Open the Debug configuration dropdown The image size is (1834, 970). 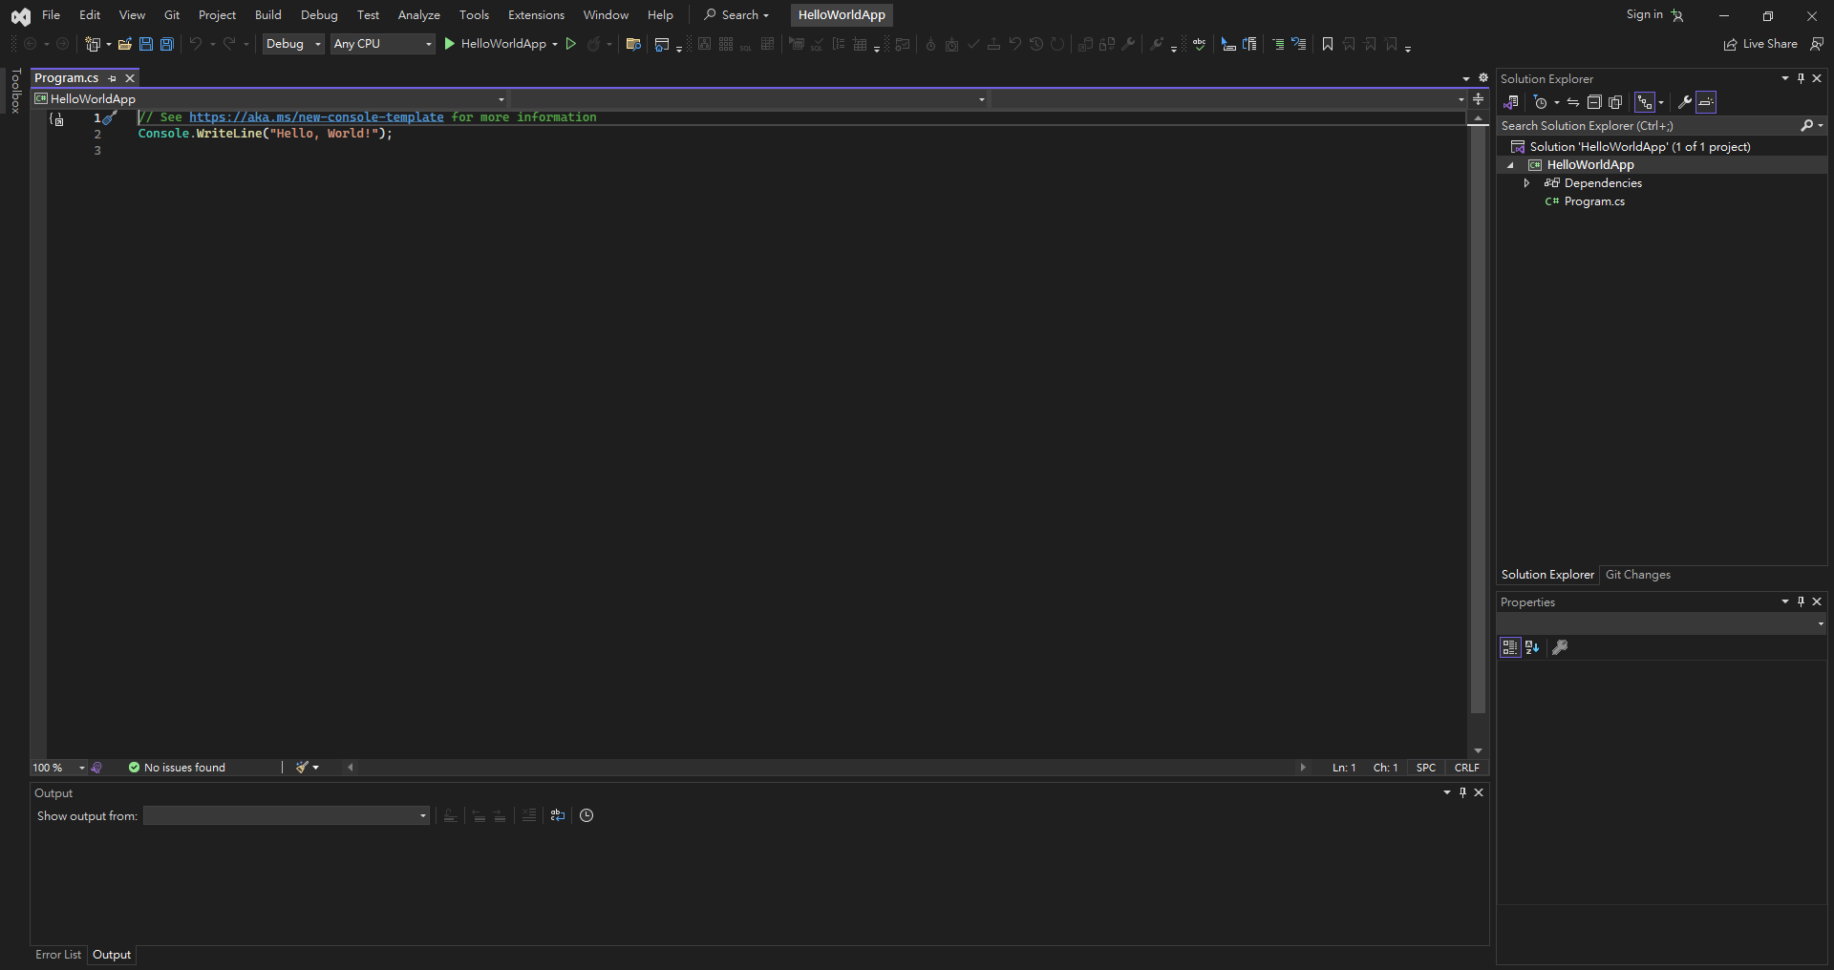click(292, 44)
